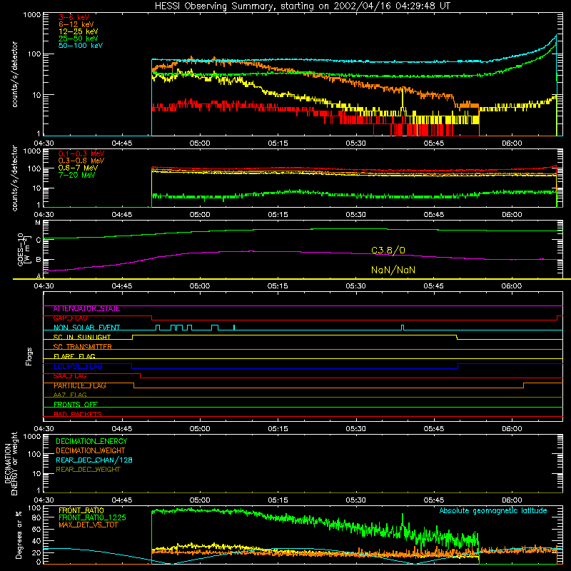Click the FRONT_RATIO_1225 legend label
571x571 pixels.
point(92,517)
